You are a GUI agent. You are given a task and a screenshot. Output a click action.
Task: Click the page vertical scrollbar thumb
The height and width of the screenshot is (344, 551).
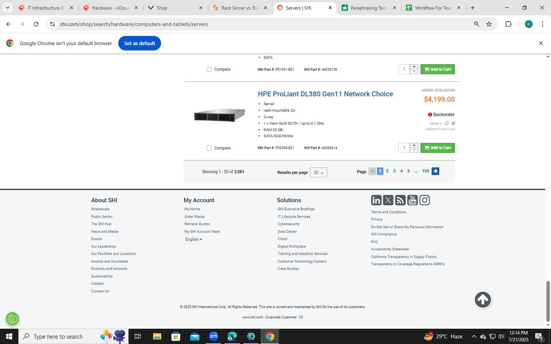click(x=548, y=301)
